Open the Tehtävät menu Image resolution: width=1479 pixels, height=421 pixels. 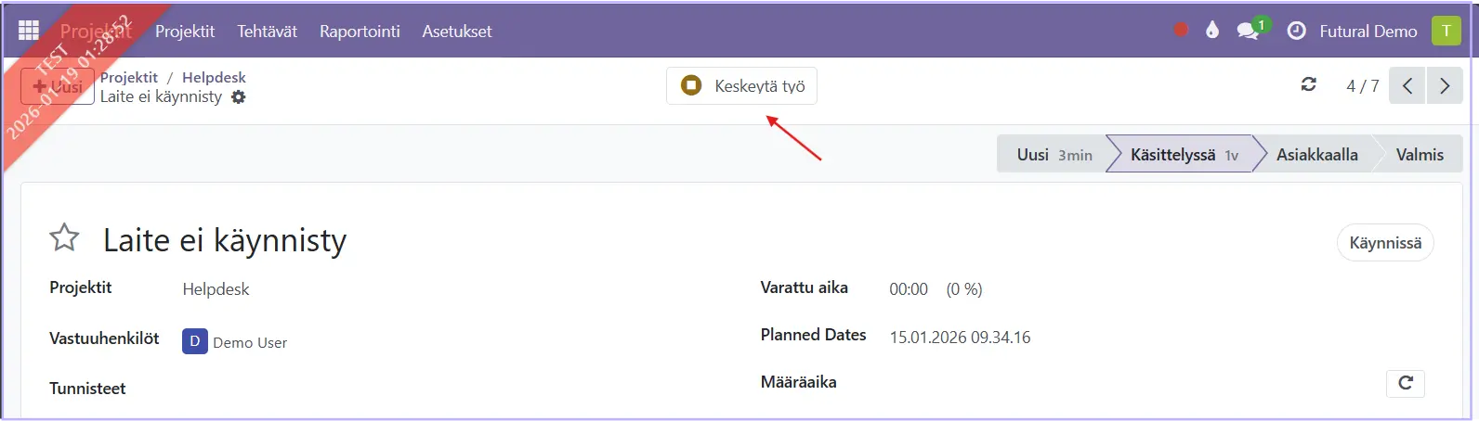point(267,31)
